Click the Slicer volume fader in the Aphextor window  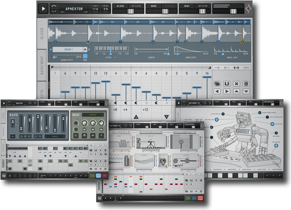pos(131,11)
